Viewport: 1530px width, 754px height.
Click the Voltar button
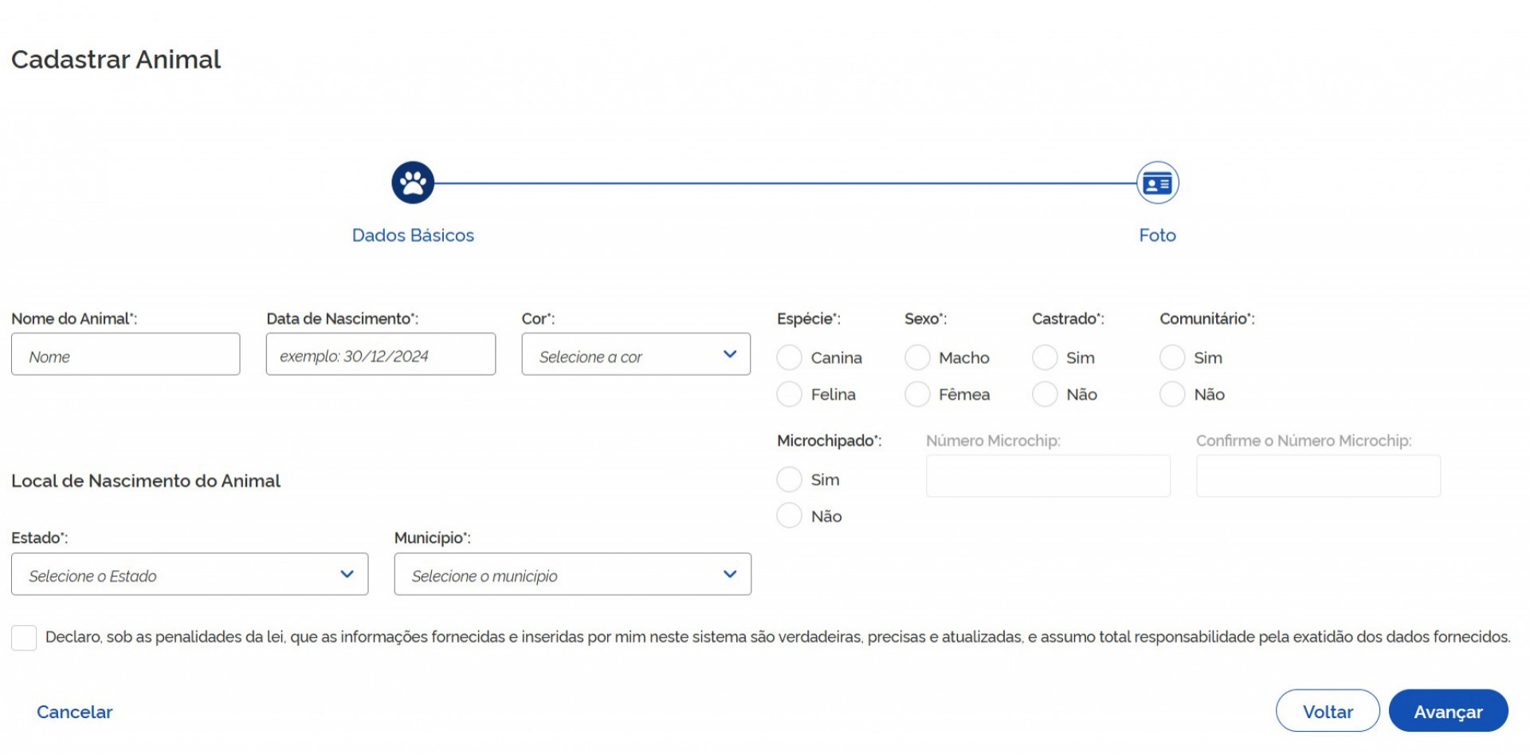pyautogui.click(x=1327, y=711)
